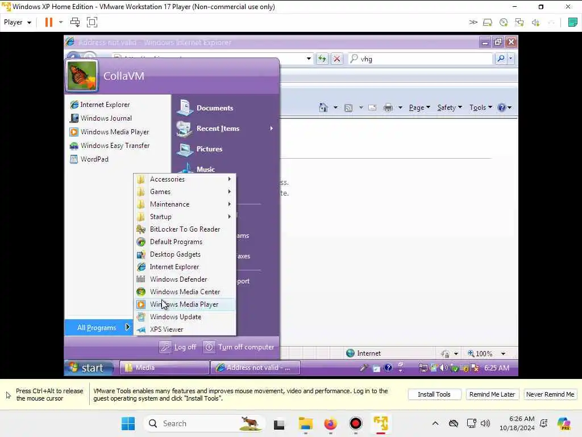
Task: Open VMware CD/DVD device icon
Action: 504,22
